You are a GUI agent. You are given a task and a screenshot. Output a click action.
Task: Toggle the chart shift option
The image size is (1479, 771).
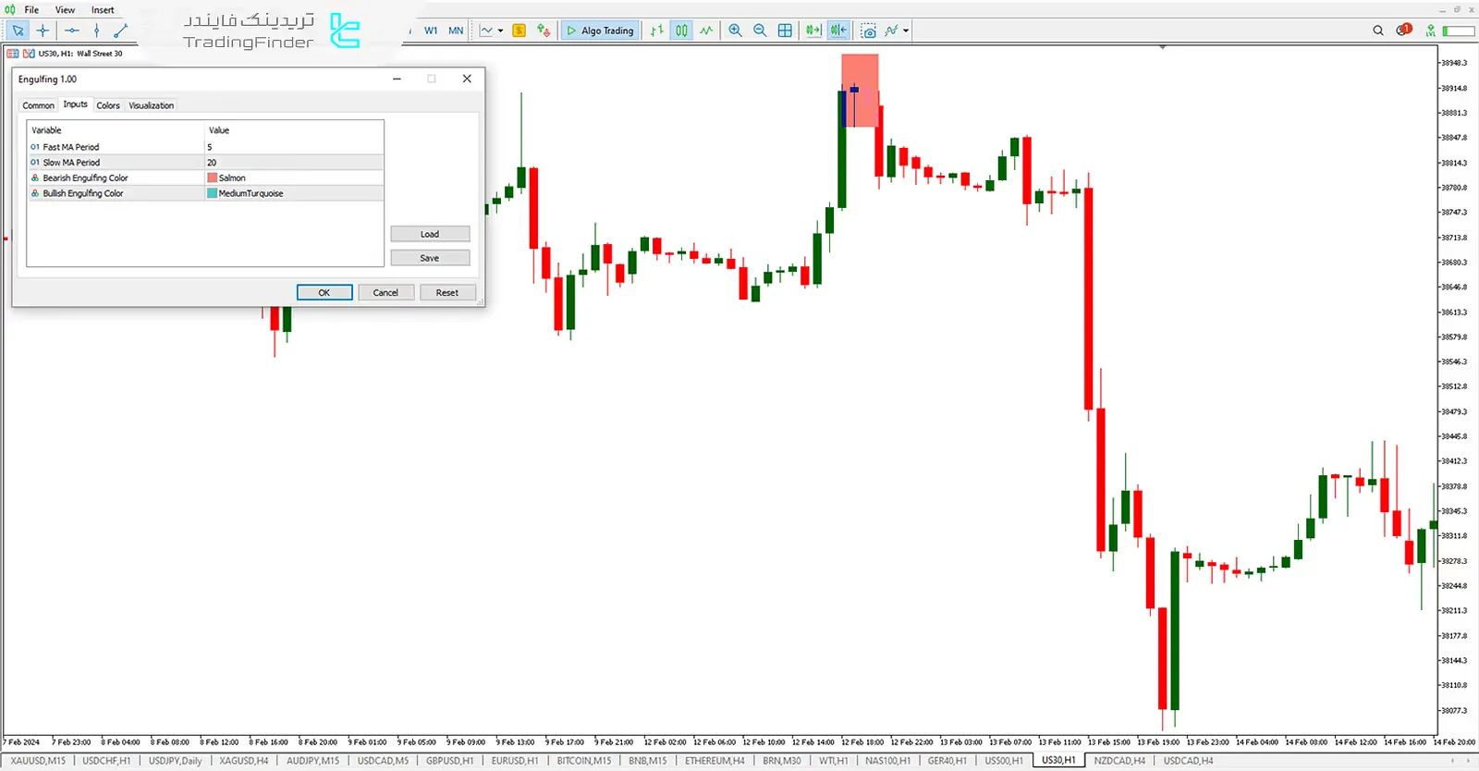point(837,31)
